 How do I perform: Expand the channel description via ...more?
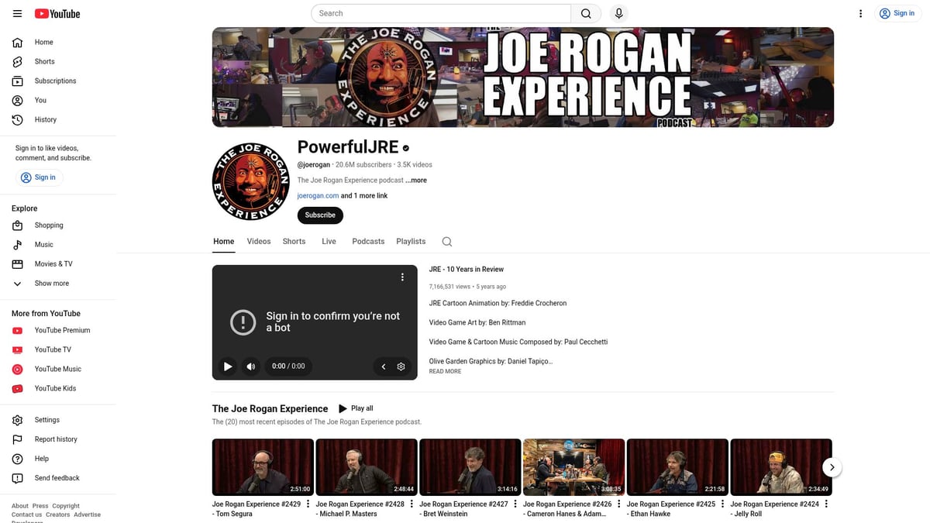click(415, 180)
